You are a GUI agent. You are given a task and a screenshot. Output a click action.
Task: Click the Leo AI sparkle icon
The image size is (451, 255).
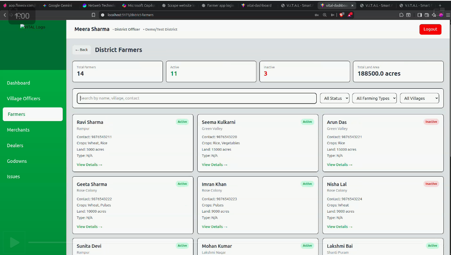coord(434,15)
